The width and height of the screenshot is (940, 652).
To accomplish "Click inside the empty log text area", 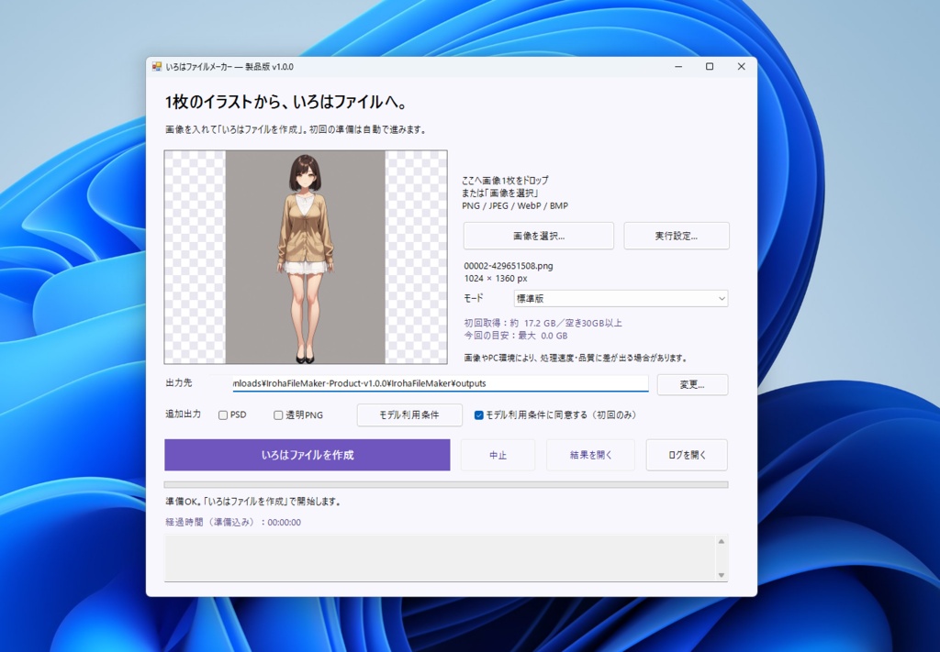I will point(440,558).
